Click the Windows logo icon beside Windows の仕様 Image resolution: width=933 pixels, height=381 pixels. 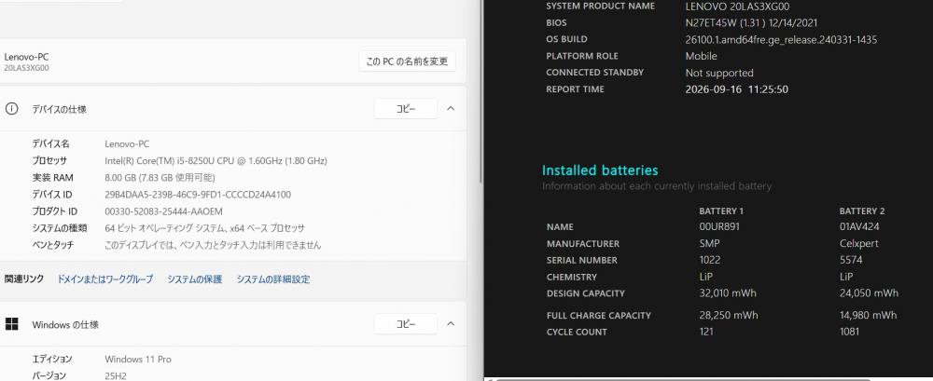[11, 324]
